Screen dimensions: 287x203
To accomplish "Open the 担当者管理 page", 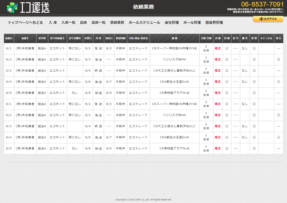I will (214, 22).
